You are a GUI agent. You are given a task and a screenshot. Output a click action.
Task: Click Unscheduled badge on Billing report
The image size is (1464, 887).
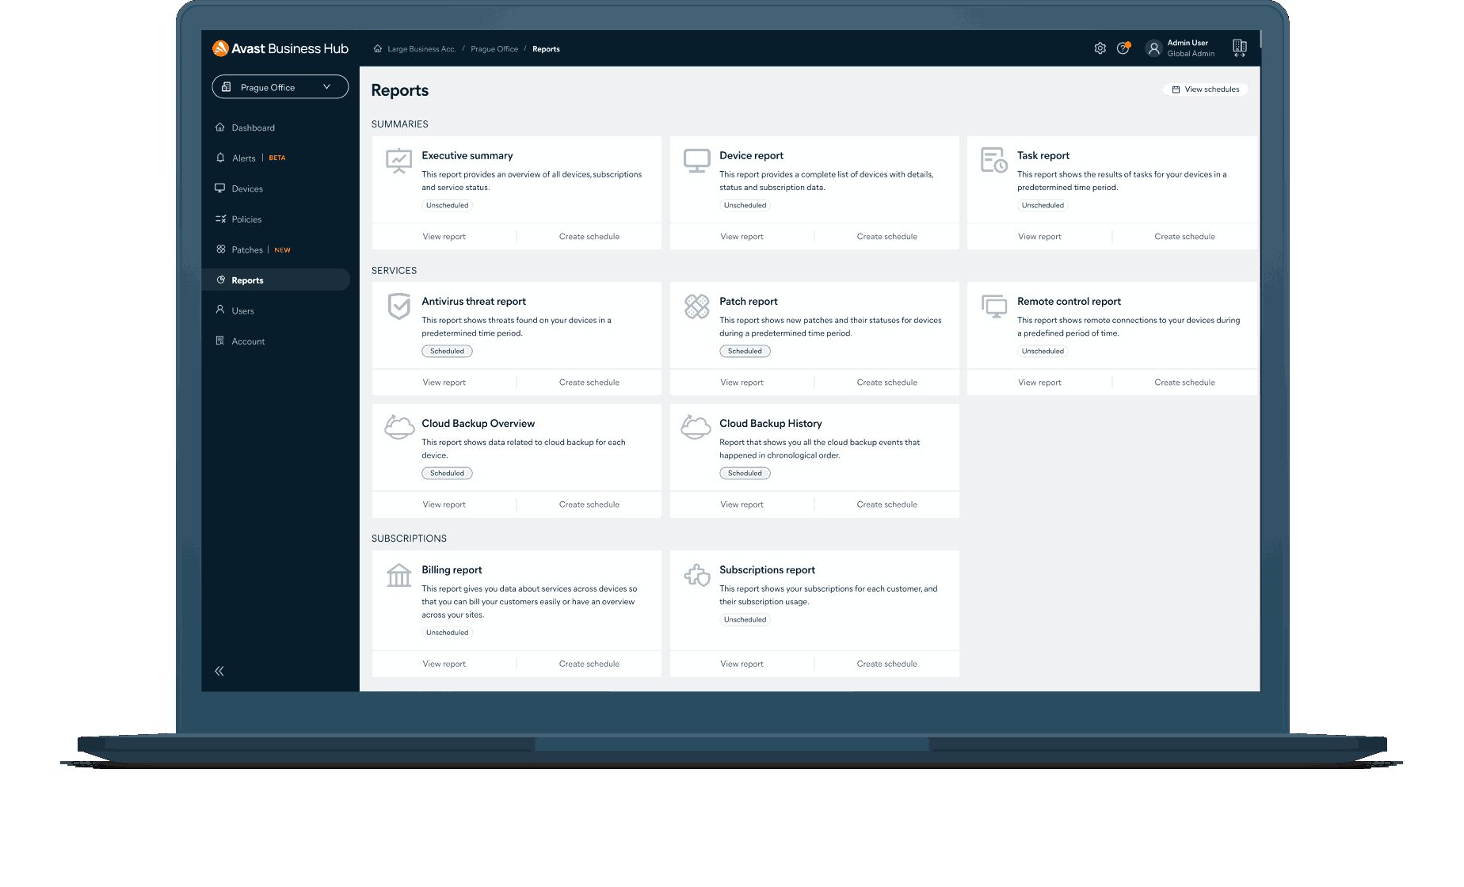click(x=447, y=633)
